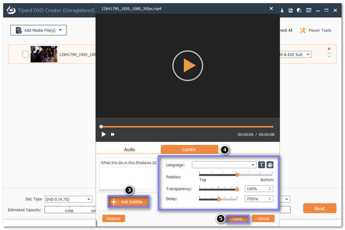This screenshot has width=345, height=230.
Task: Click the fast forward control
Action: click(x=113, y=134)
